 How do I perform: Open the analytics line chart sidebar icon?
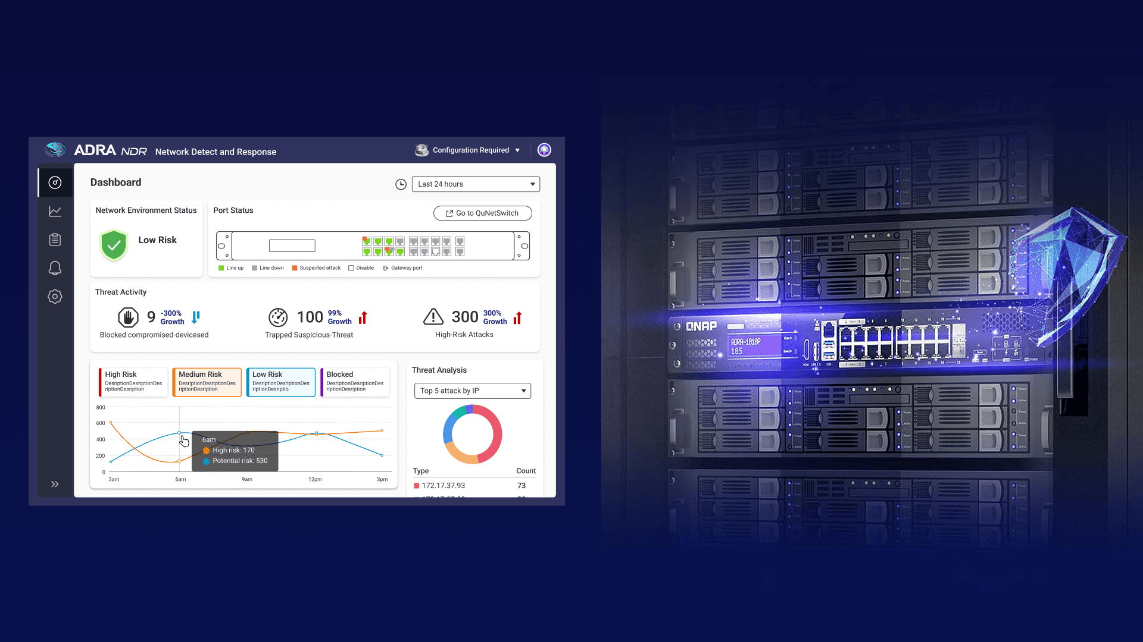pyautogui.click(x=55, y=211)
